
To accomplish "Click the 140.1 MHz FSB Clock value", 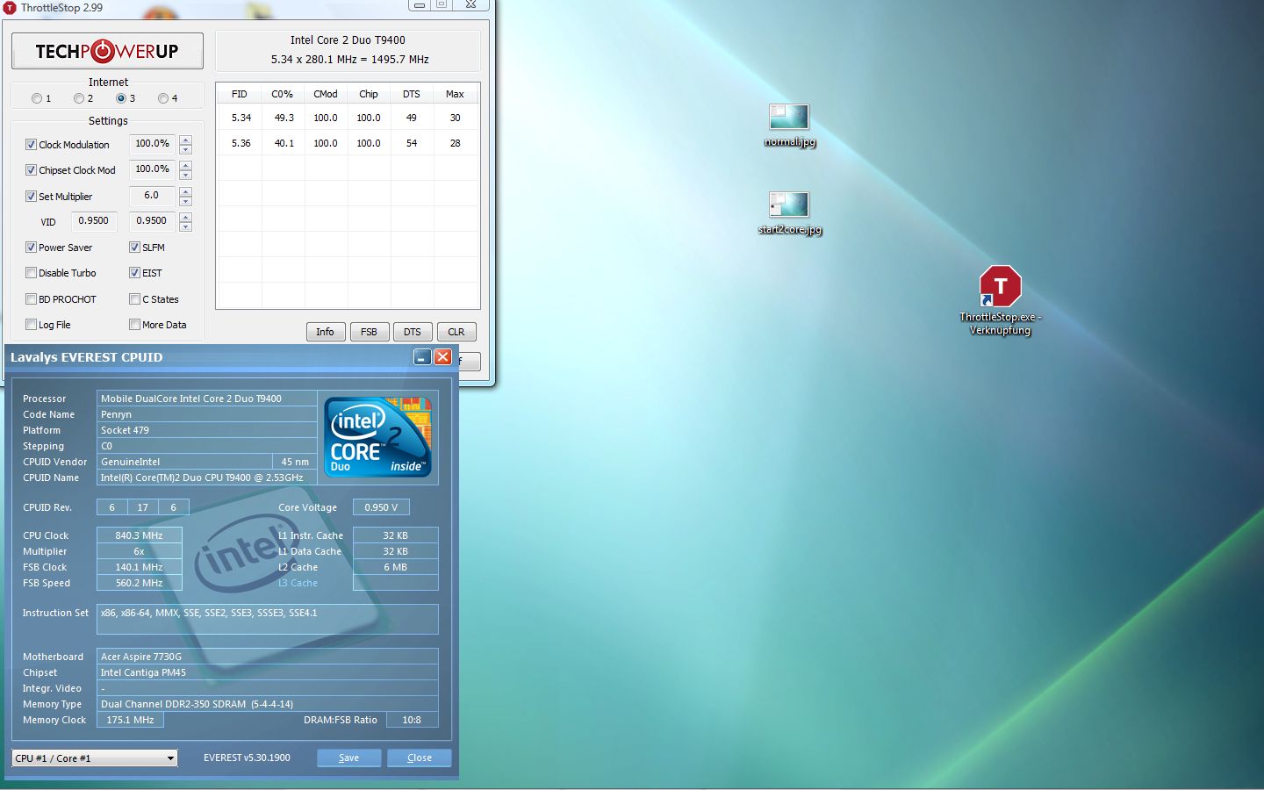I will (139, 567).
